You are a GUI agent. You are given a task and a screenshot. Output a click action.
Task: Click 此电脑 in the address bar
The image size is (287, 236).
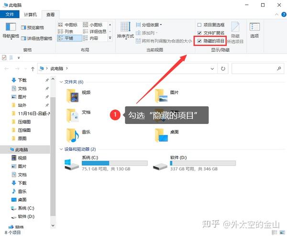(57, 68)
